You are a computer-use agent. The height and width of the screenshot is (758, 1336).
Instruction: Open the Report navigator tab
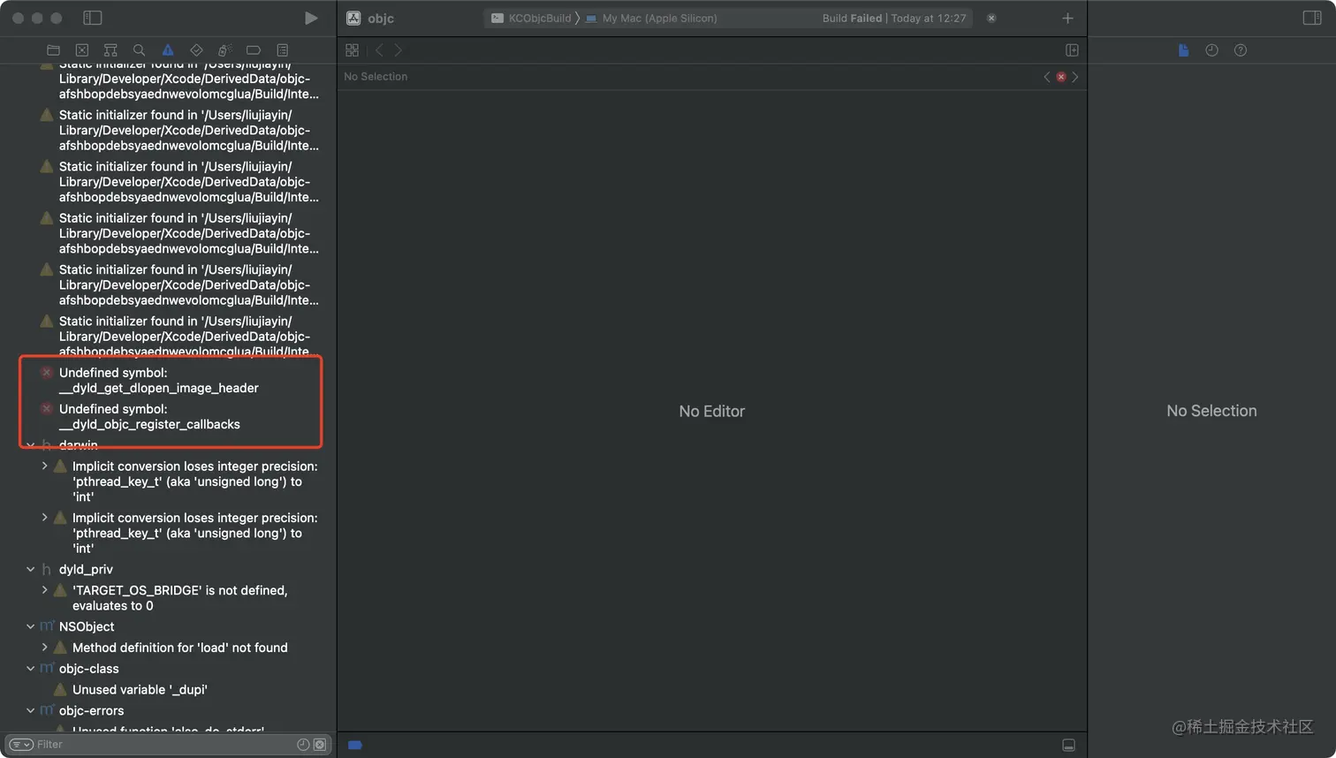(x=283, y=50)
